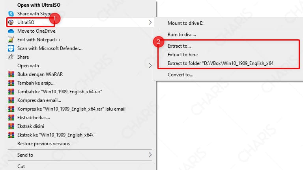Select Cut from the context menu

point(21,166)
